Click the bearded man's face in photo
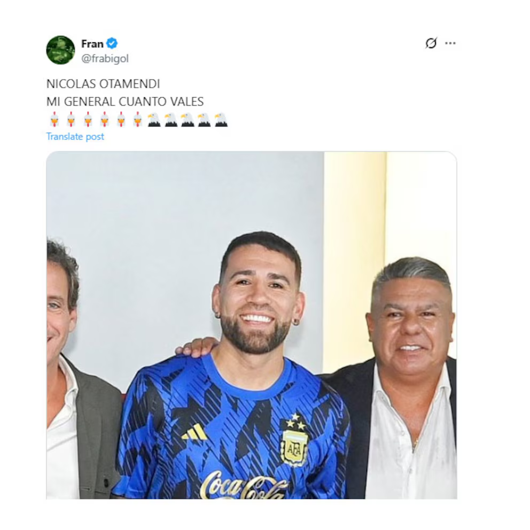 (258, 304)
